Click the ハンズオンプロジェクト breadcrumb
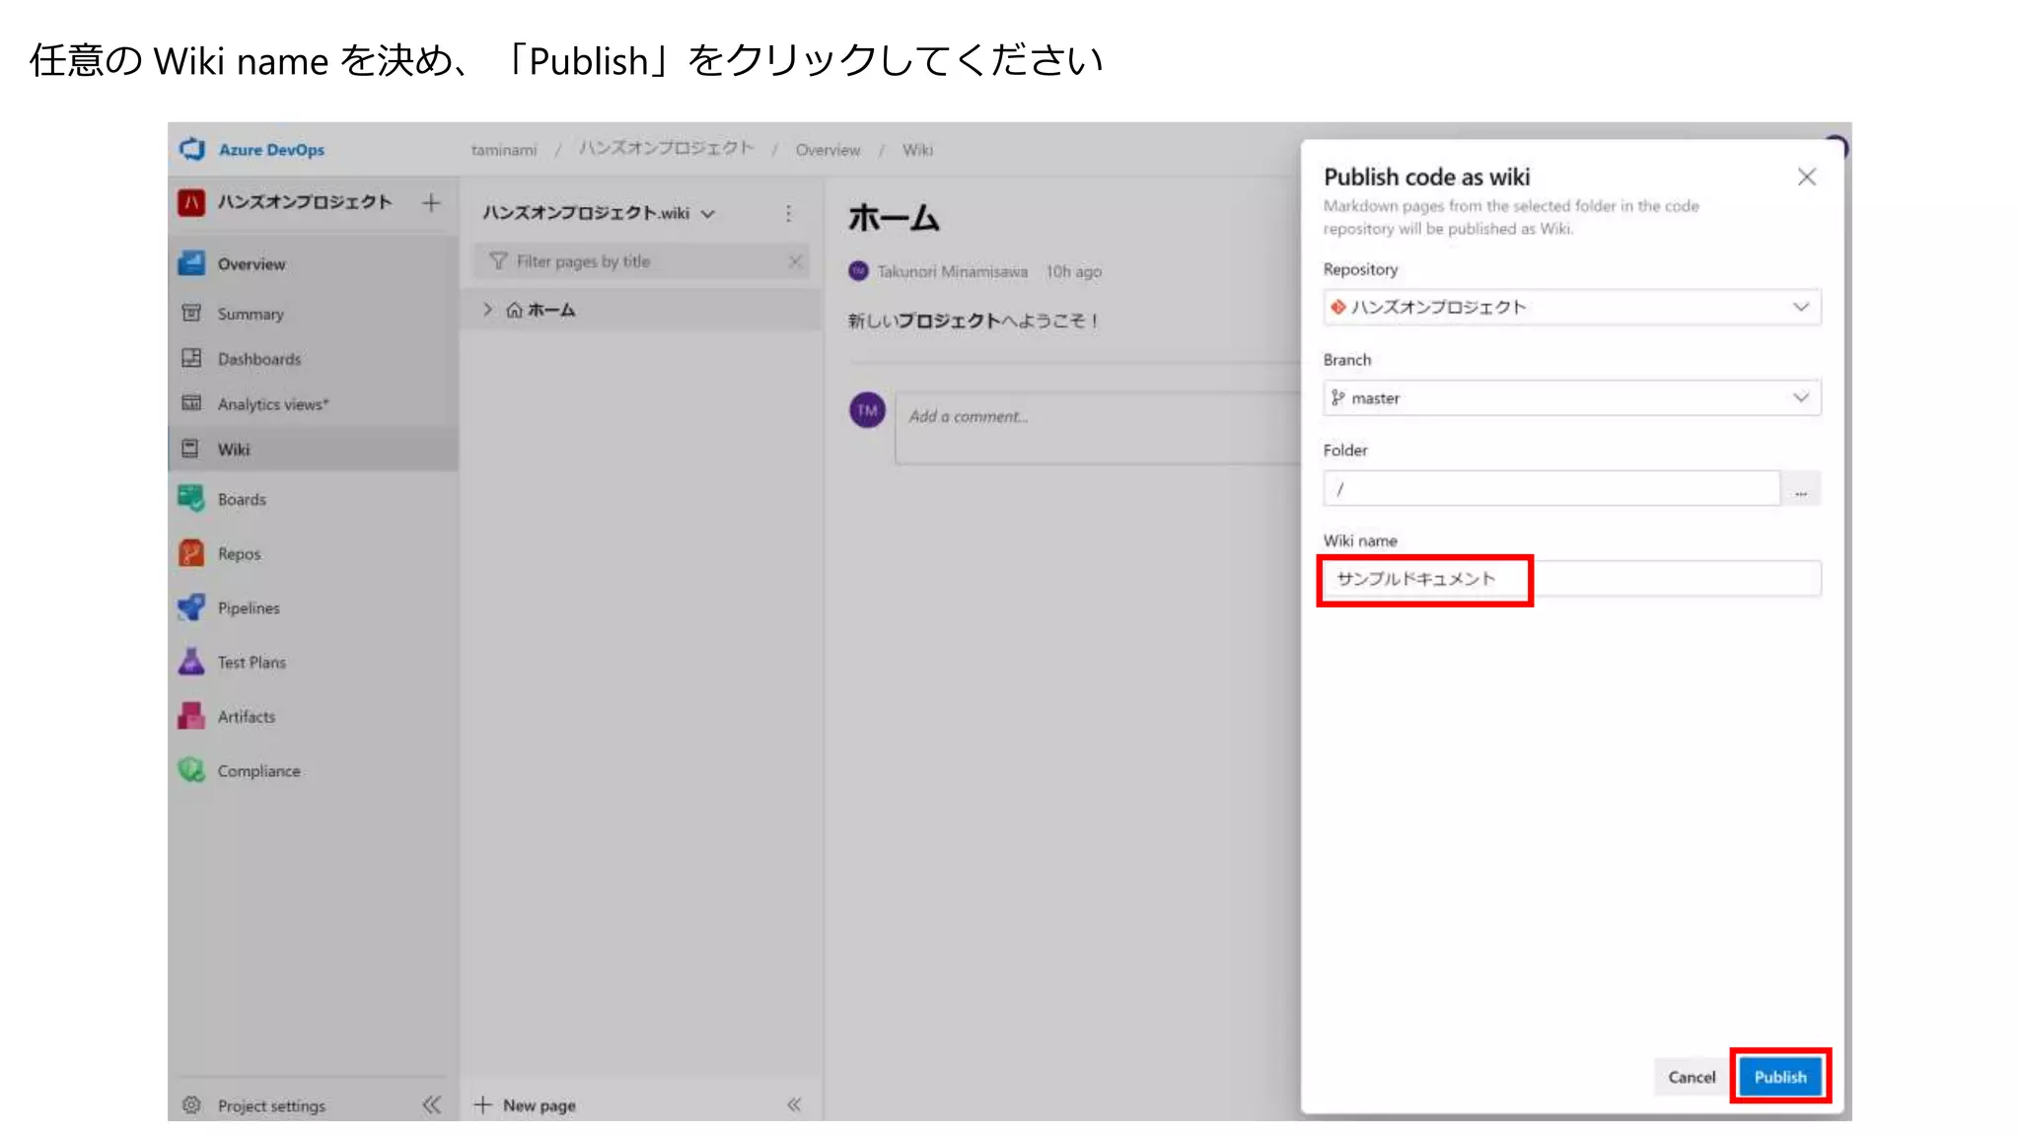The height and width of the screenshot is (1136, 2020). click(666, 149)
